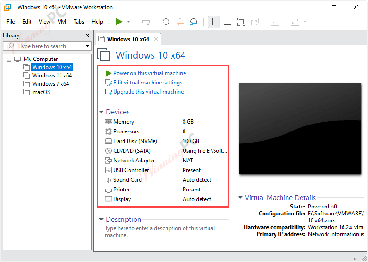Enter full screen mode icon
The height and width of the screenshot is (262, 368).
click(241, 22)
